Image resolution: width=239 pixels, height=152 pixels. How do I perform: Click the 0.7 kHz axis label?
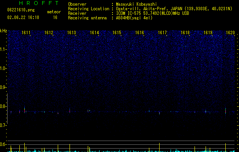pos(3,125)
